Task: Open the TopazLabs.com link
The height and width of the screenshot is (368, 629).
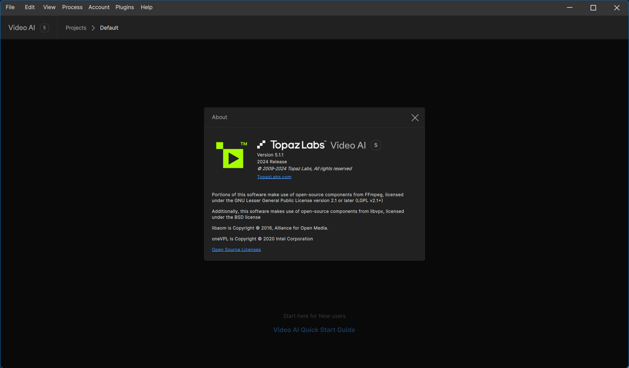Action: 274,177
